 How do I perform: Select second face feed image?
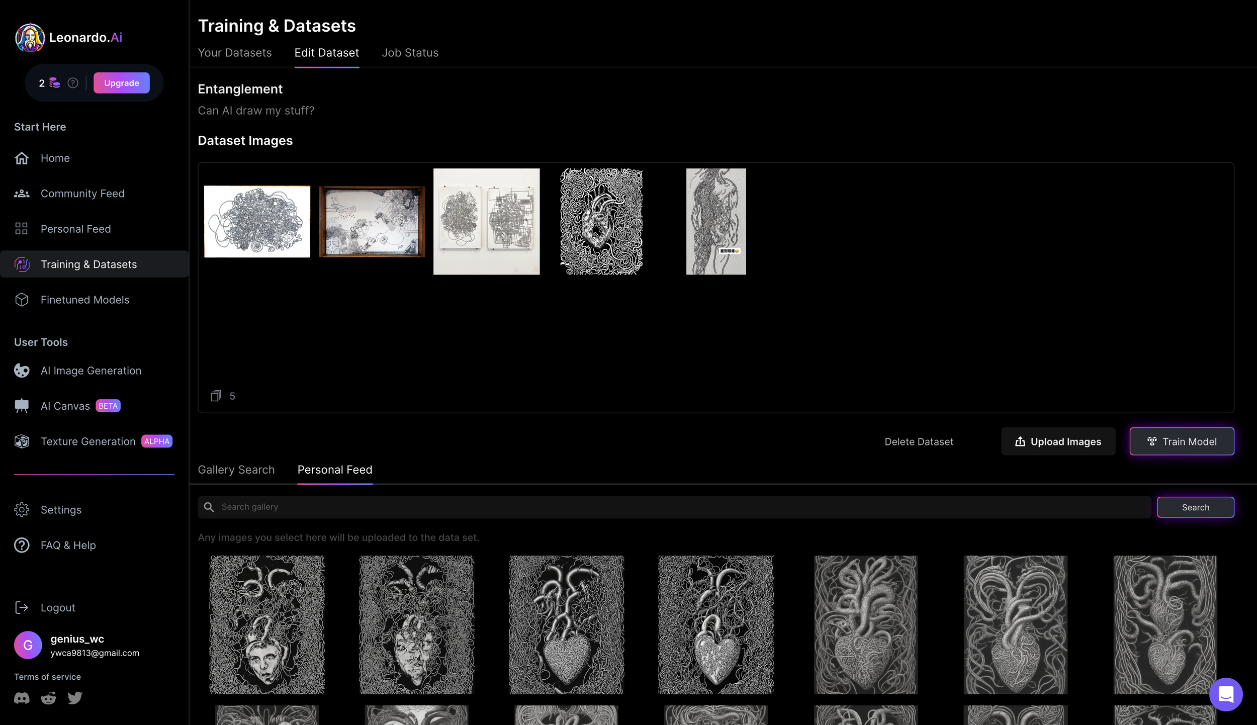coord(417,625)
